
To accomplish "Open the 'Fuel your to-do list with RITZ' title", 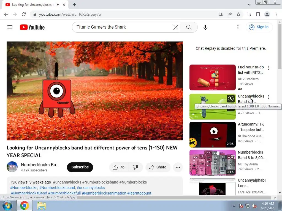I will coord(251,70).
